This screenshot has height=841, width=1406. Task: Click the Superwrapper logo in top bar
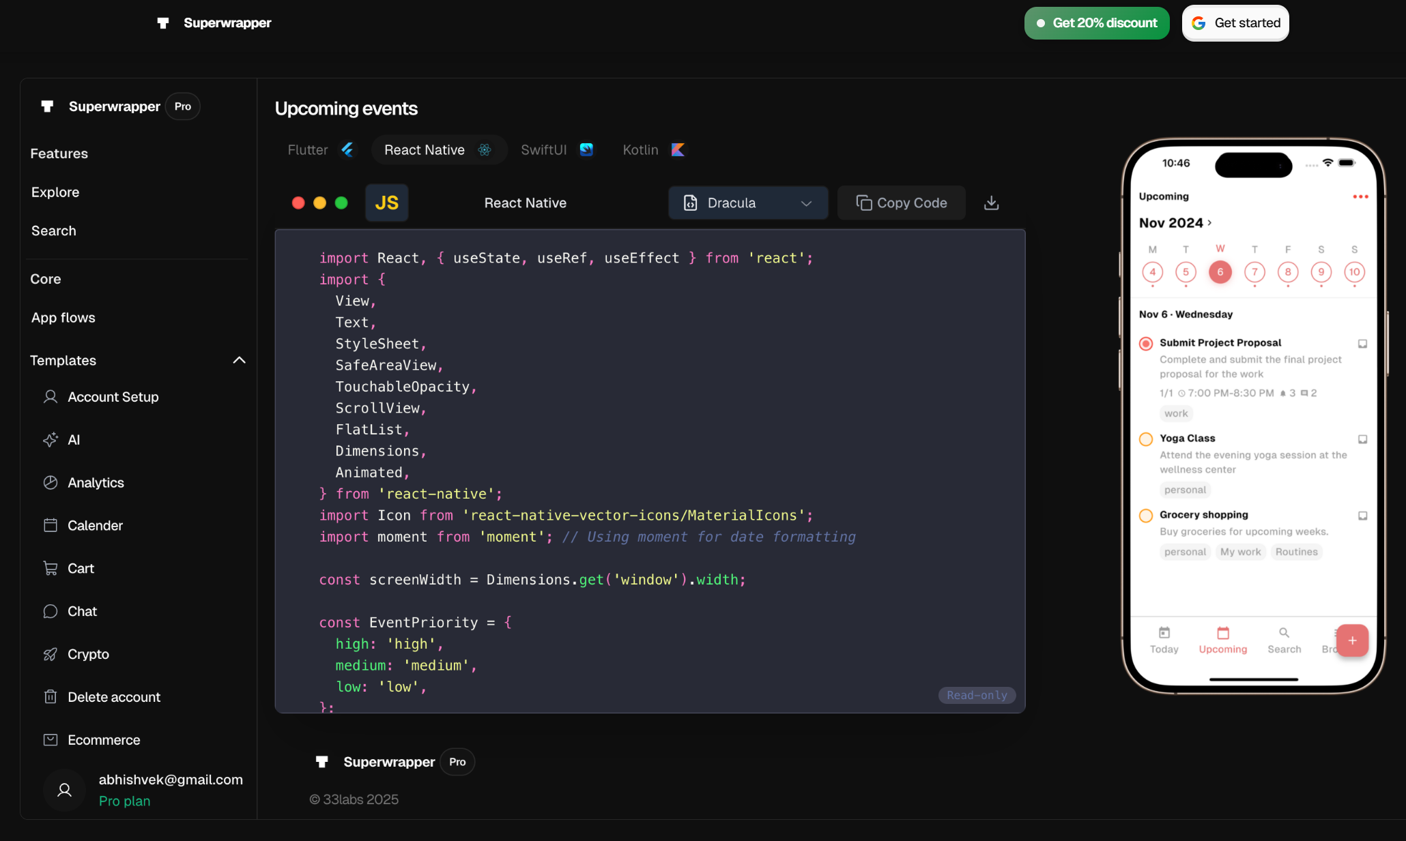click(214, 23)
